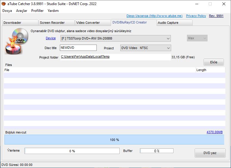Switch to the Screen Recorder tab

pyautogui.click(x=57, y=23)
